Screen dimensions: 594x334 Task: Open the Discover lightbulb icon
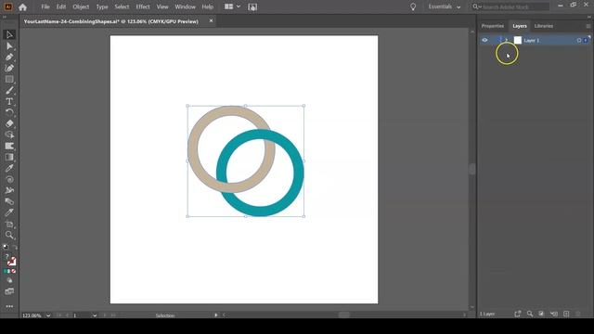(x=413, y=6)
